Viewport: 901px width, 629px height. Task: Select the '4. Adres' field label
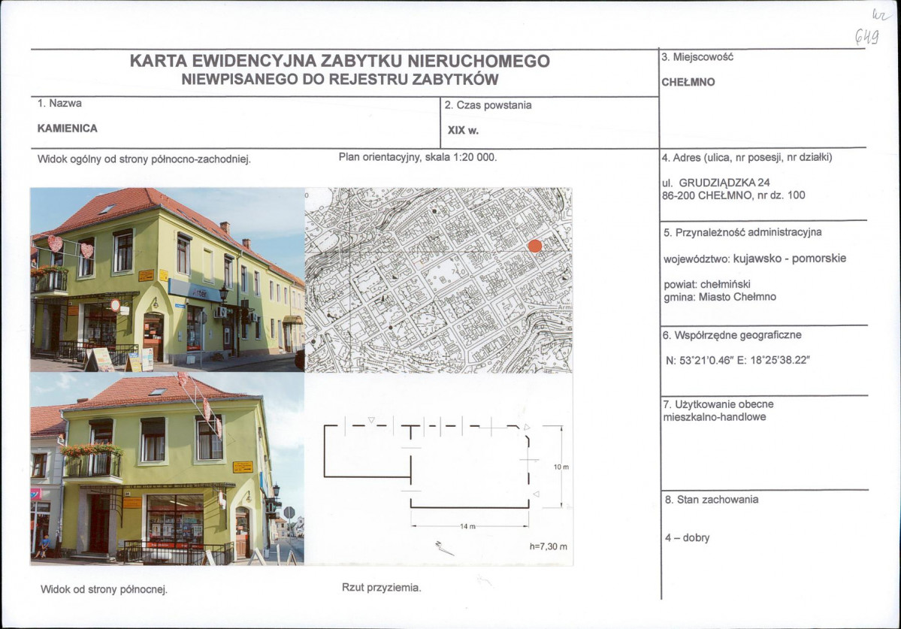(747, 157)
